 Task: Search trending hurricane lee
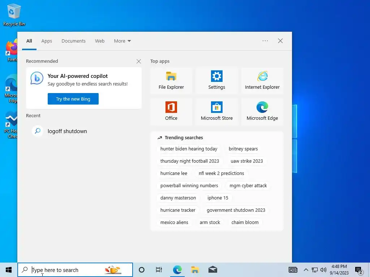[x=174, y=173]
